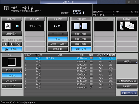The height and width of the screenshot is (104, 139).
Task: Click 自動倍率 auto zoom button
Action: pyautogui.click(x=58, y=49)
